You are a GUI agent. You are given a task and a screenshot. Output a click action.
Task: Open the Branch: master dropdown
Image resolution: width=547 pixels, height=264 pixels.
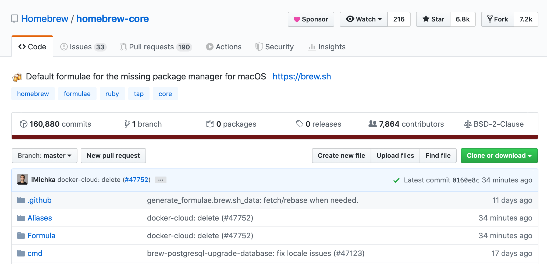45,156
